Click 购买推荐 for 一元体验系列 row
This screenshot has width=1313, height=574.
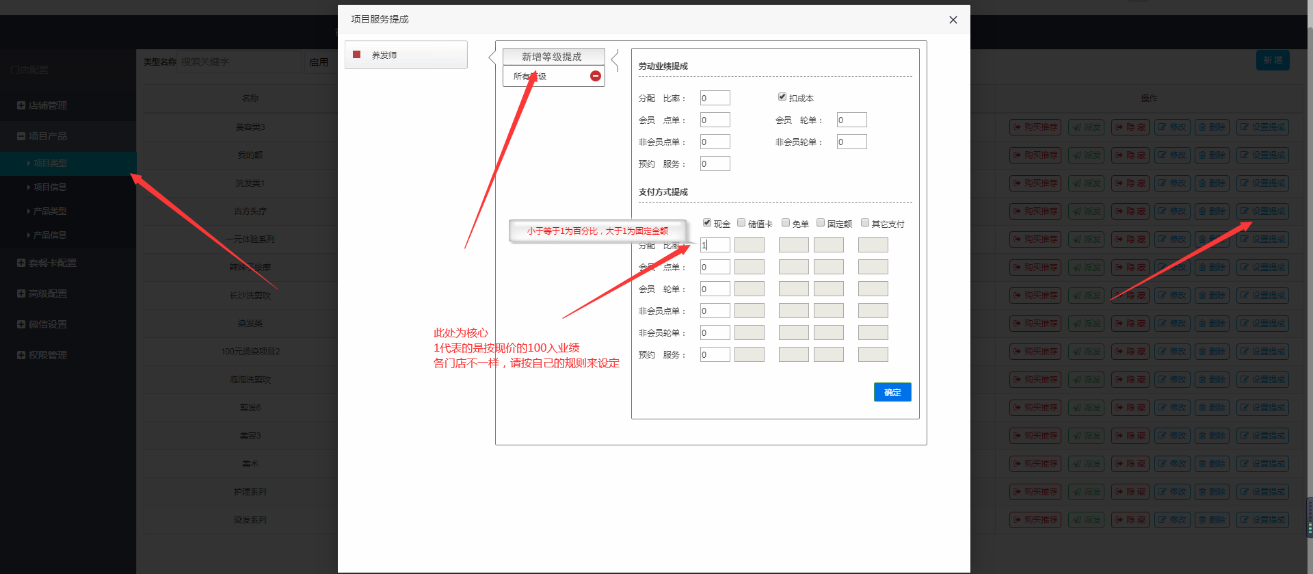click(1035, 239)
